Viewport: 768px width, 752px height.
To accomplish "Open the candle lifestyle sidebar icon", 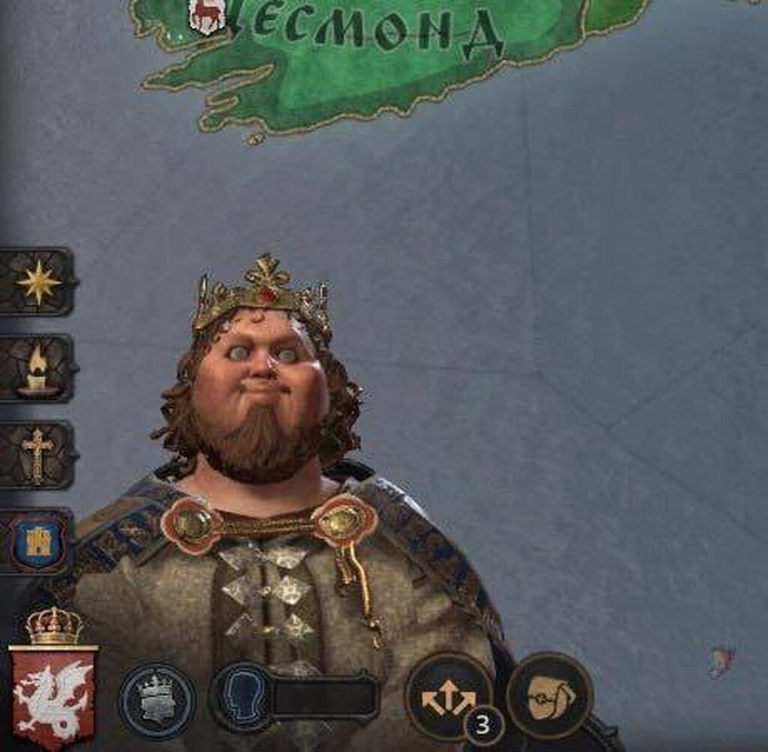I will pyautogui.click(x=37, y=369).
